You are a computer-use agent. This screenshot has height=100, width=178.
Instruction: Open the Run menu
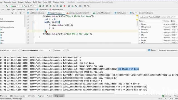tap(39, 2)
